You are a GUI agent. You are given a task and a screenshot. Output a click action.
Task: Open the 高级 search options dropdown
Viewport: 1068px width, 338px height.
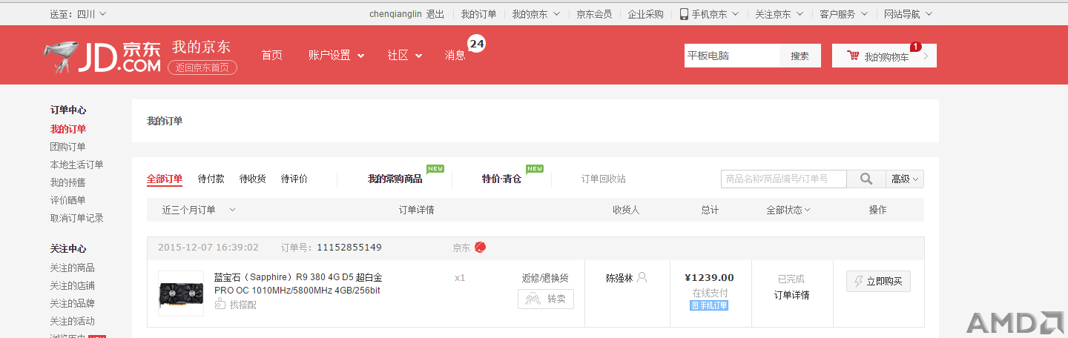tap(905, 179)
